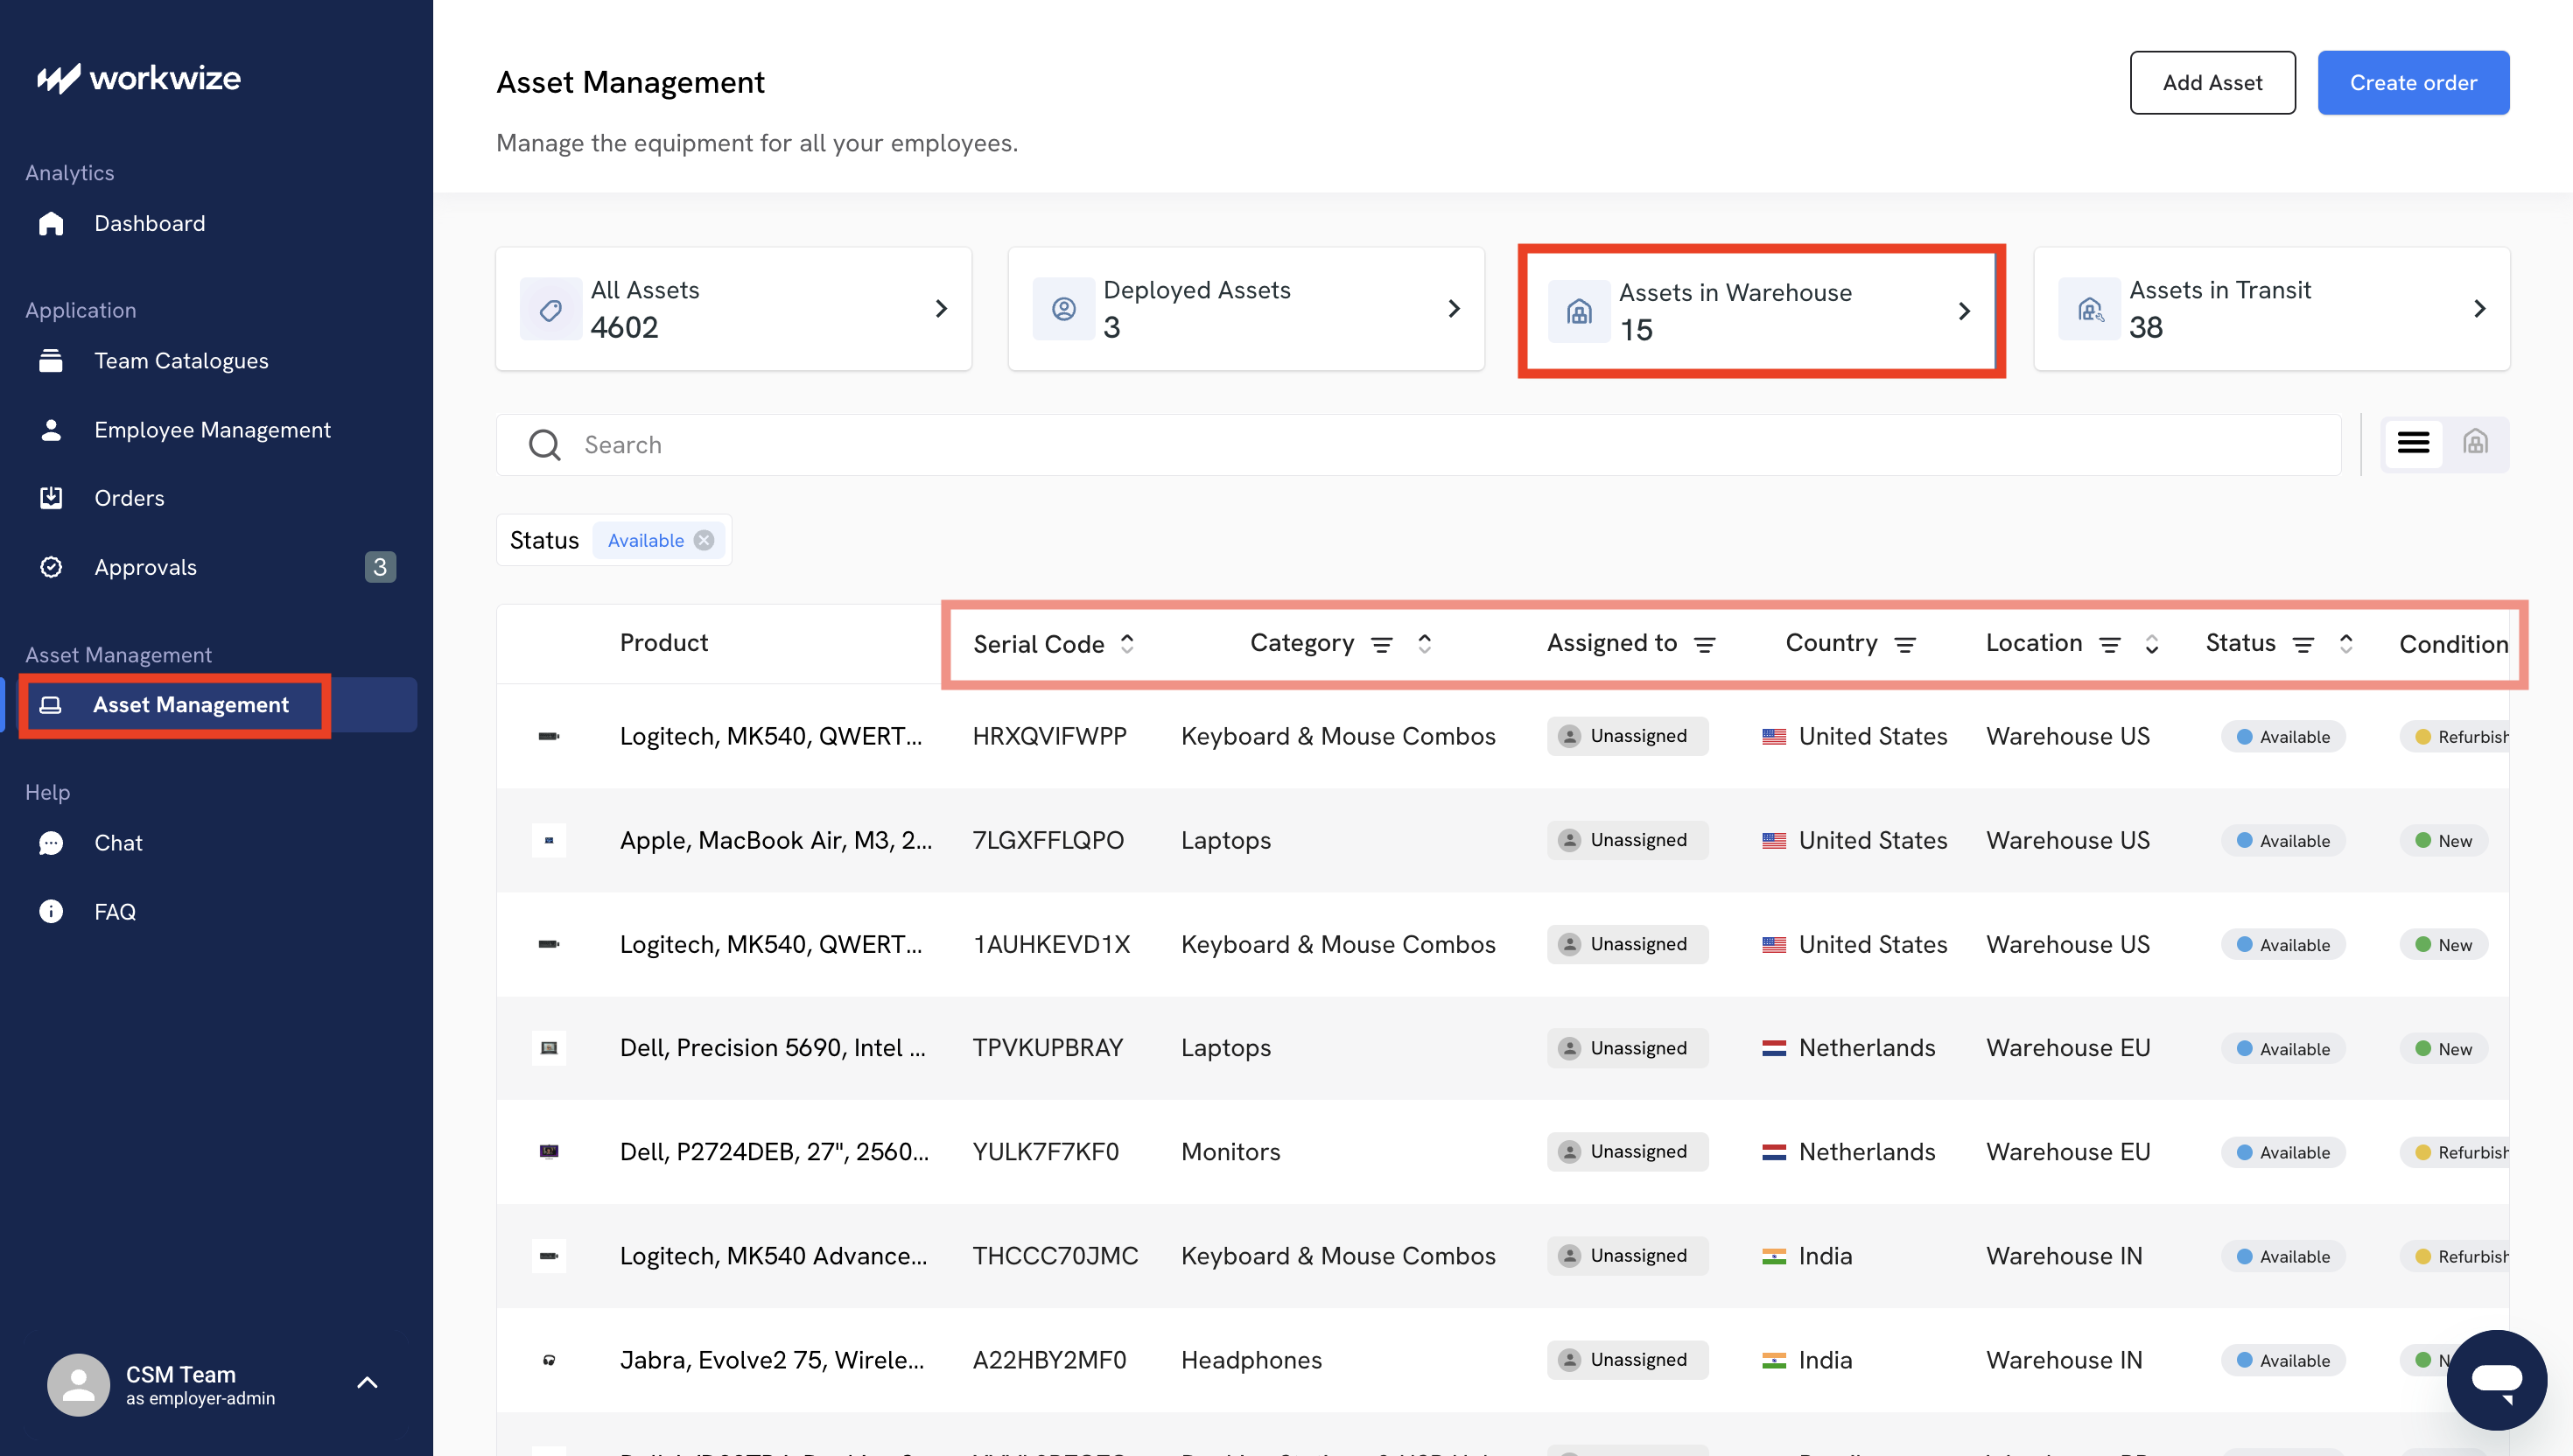Click the workwize logo

click(x=139, y=78)
